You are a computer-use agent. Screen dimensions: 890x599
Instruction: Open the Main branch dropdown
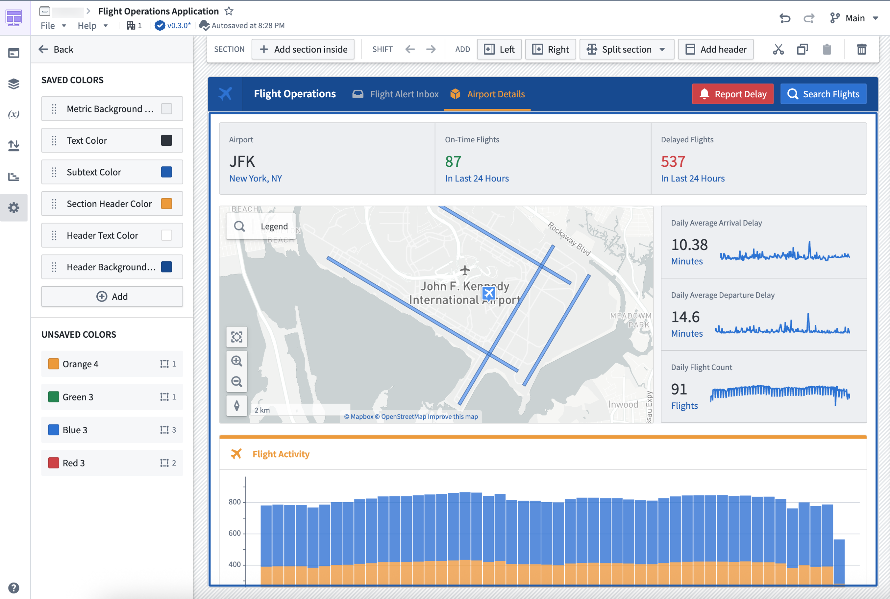pos(854,18)
